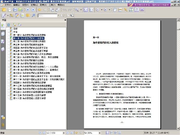Click the Zoom Out minus icon
Image resolution: width=180 pixels, height=135 pixels.
click(x=98, y=10)
